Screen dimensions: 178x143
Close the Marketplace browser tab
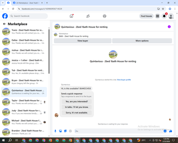coord(42,3)
